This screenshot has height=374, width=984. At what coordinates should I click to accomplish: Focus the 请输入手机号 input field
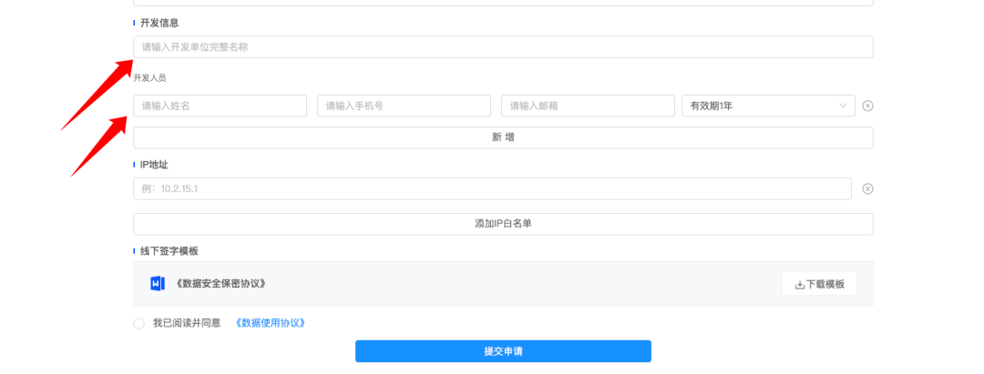click(404, 106)
